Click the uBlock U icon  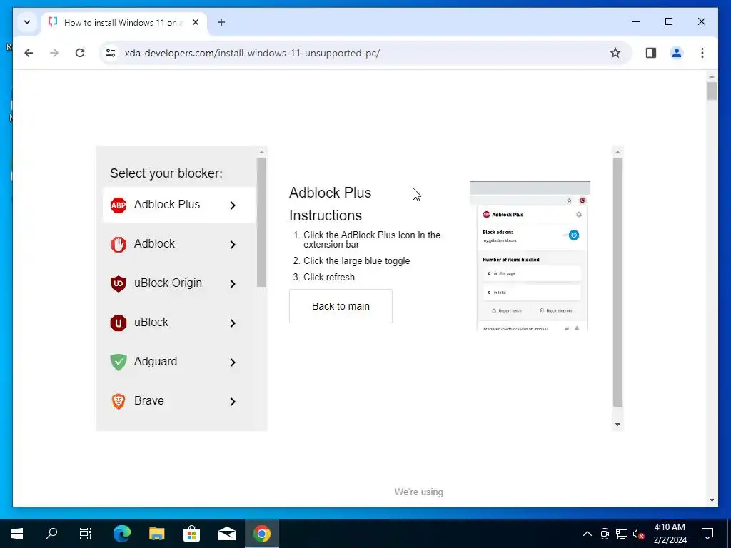click(119, 323)
